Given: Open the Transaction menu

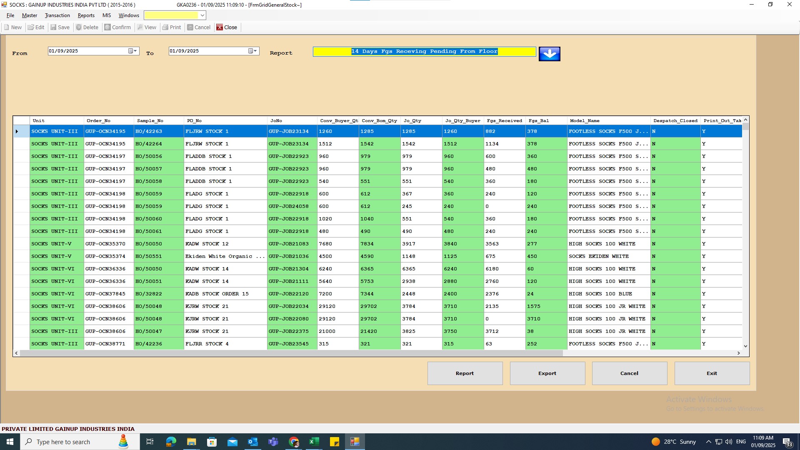Looking at the screenshot, I should (x=57, y=15).
